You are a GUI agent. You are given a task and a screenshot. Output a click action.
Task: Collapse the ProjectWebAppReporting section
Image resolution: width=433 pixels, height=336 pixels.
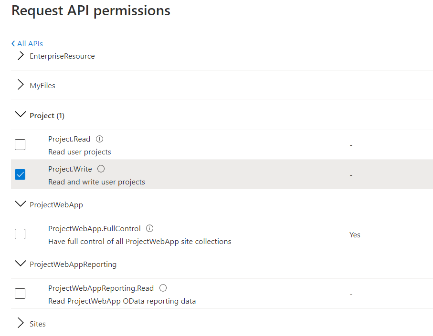(x=21, y=264)
